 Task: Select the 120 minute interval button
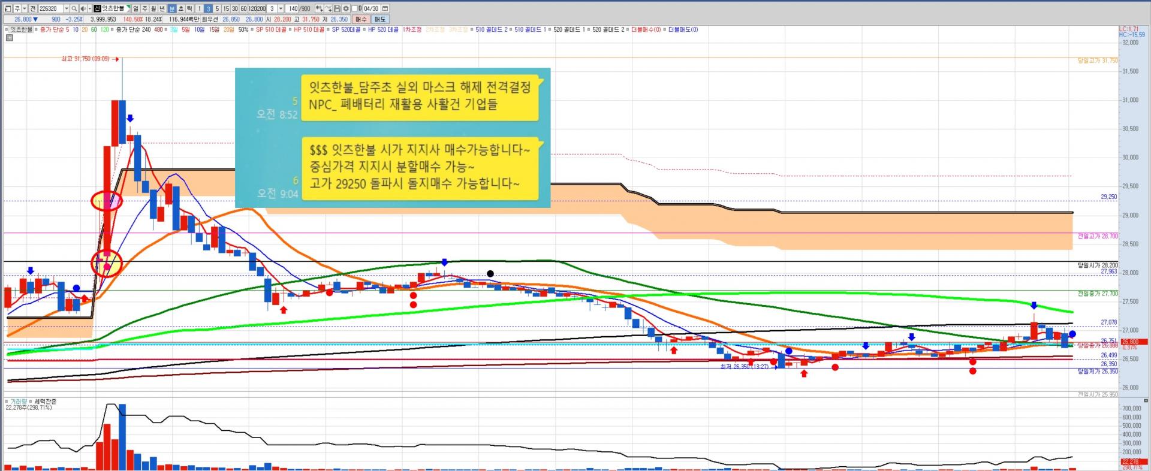click(253, 9)
